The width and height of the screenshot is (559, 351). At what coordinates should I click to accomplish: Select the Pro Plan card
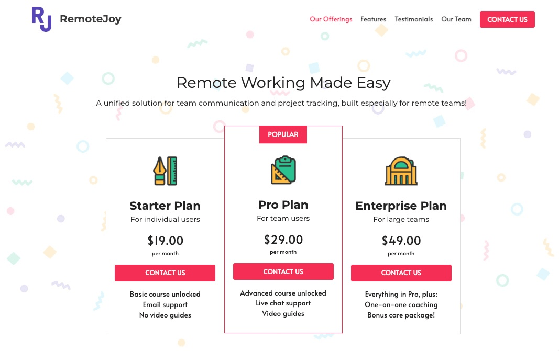point(283,230)
